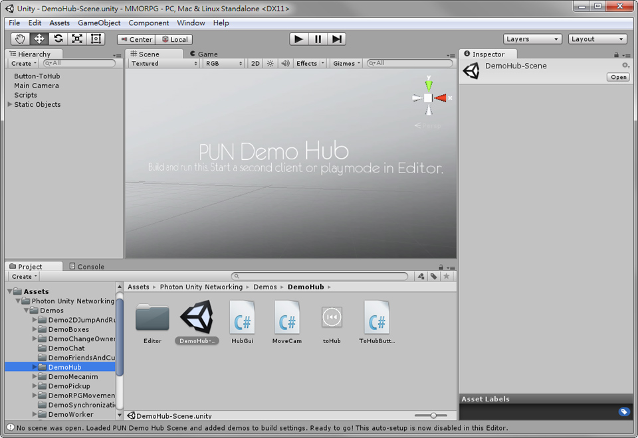Screen dimensions: 638x438
Task: Open the HubGui C# script asset
Action: (x=242, y=317)
